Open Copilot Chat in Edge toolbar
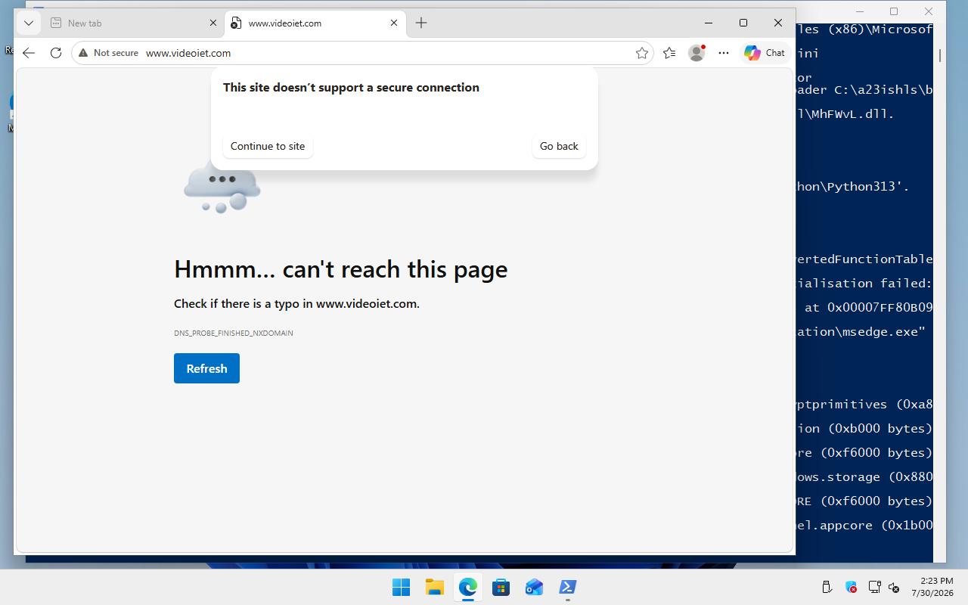The width and height of the screenshot is (968, 605). click(765, 53)
